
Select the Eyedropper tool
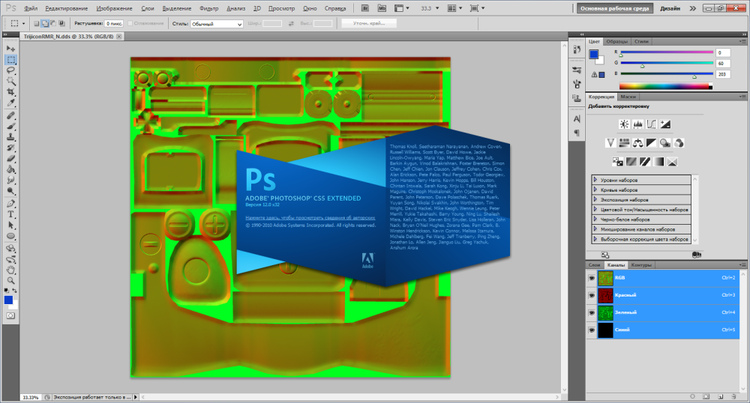(x=10, y=103)
